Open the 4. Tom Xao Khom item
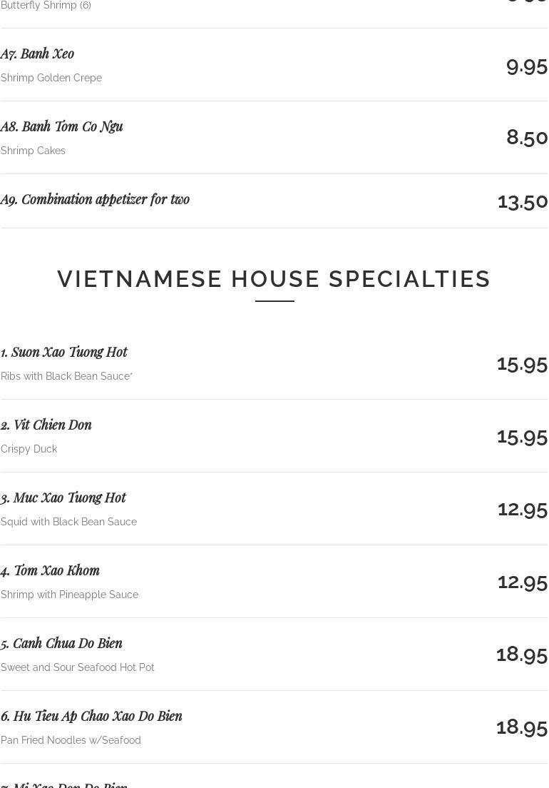The width and height of the screenshot is (549, 788). coord(50,570)
